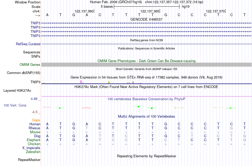Select the SNPs track label
This screenshot has height=166, width=252.
pos(36,56)
